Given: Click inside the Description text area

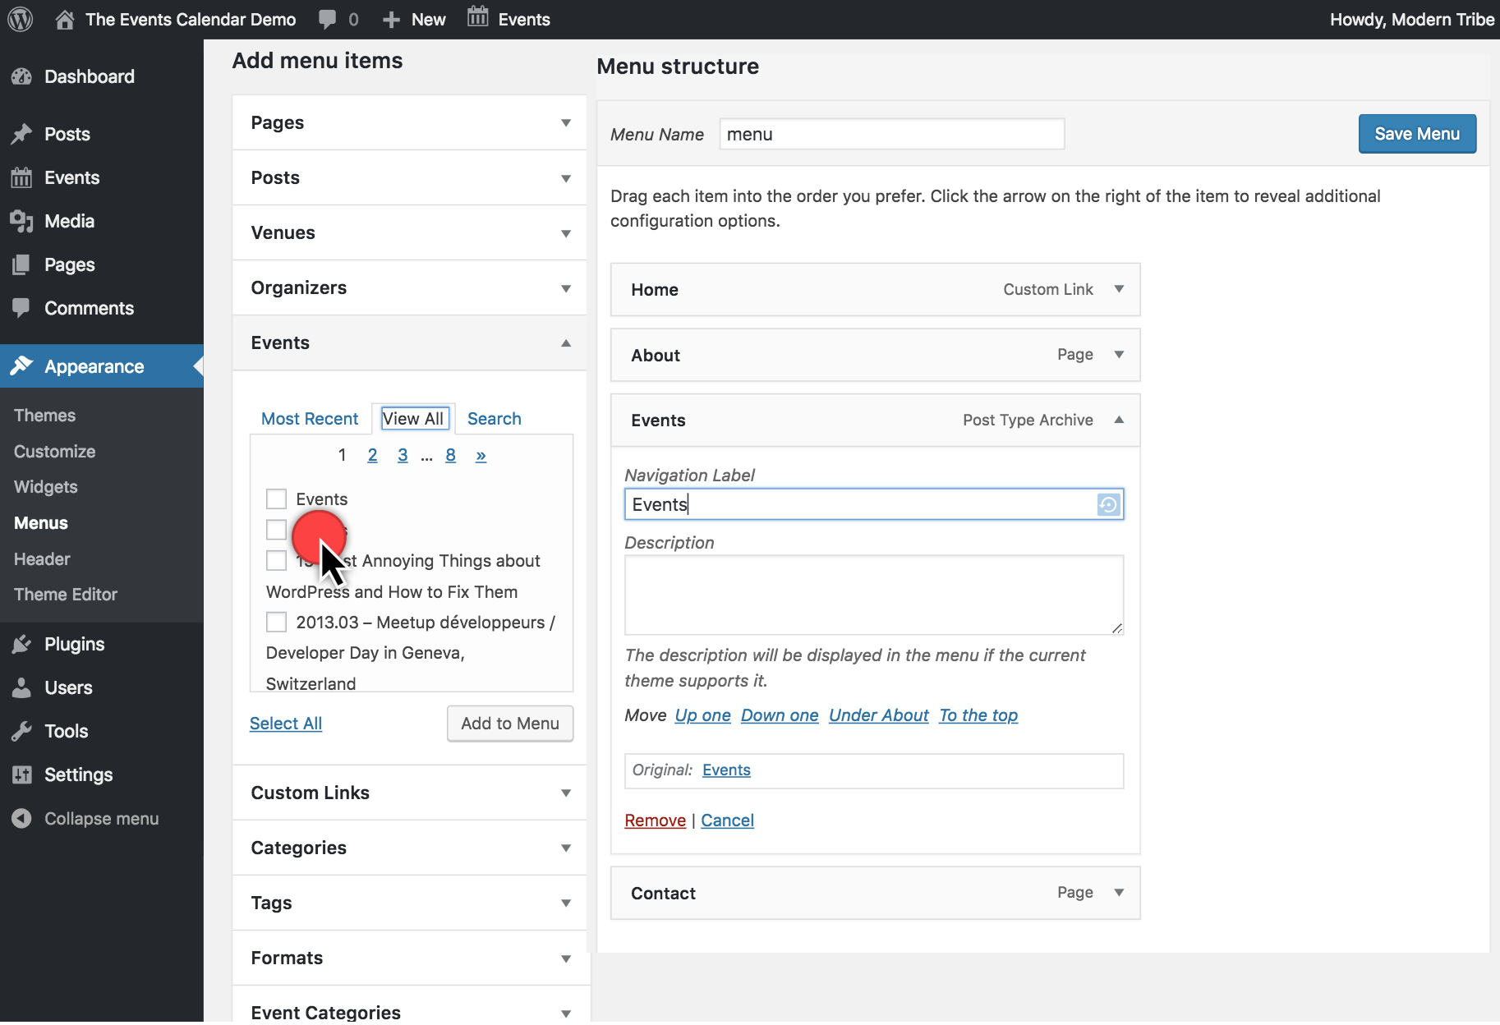Looking at the screenshot, I should tap(873, 595).
